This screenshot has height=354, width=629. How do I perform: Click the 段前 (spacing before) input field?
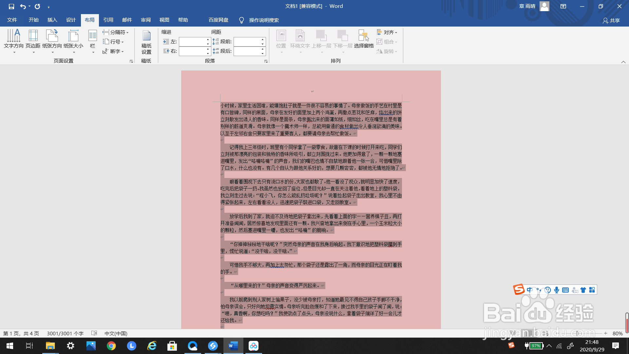point(247,42)
